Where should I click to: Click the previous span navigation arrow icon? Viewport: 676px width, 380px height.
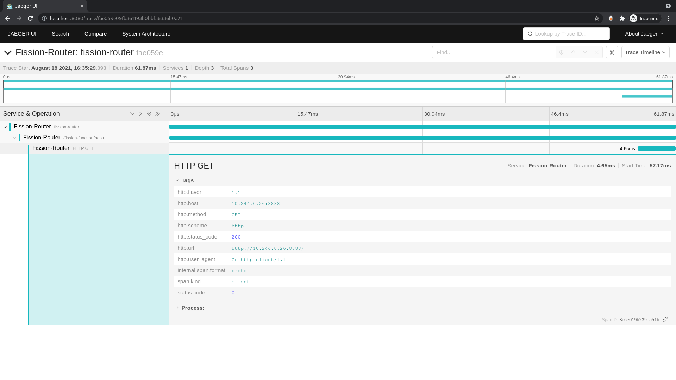[x=574, y=52]
